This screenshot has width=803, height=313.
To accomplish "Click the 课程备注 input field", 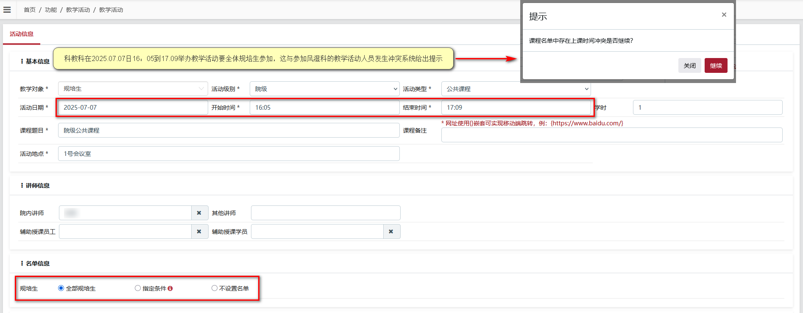I will 612,135.
